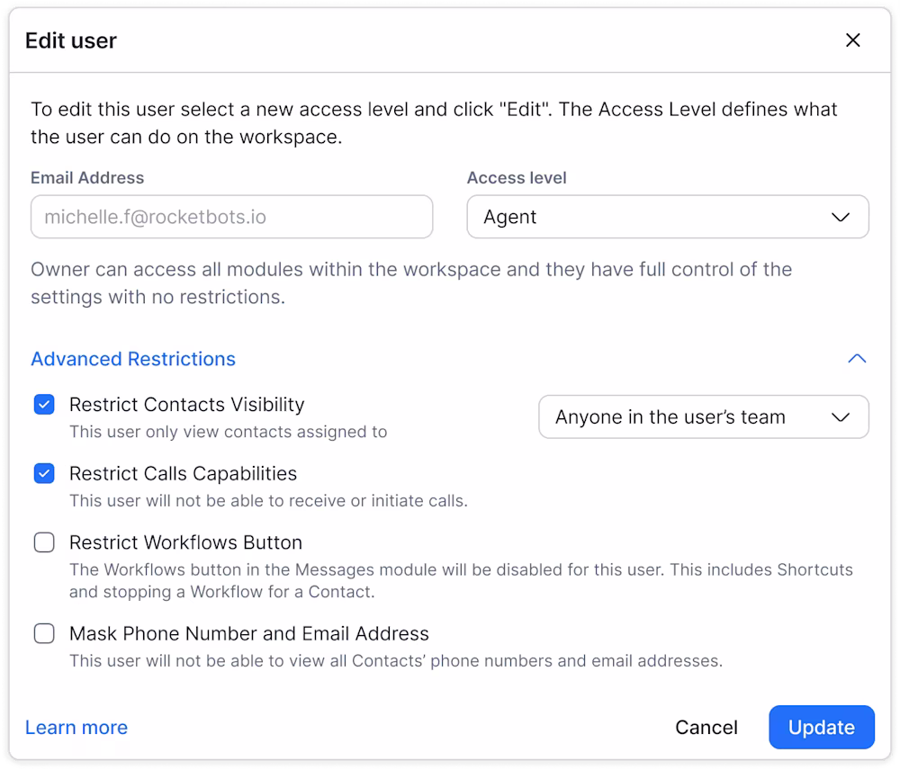Check the Mask Phone Number and Email Address box
The width and height of the screenshot is (900, 770).
[44, 633]
